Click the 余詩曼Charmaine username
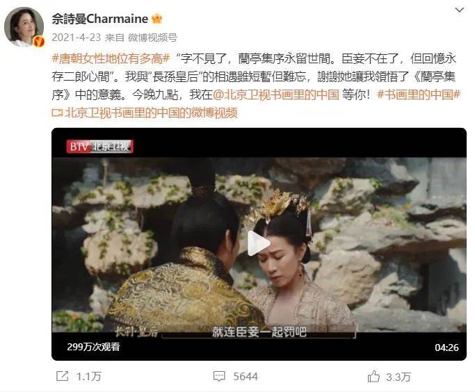The height and width of the screenshot is (392, 475). [x=100, y=19]
